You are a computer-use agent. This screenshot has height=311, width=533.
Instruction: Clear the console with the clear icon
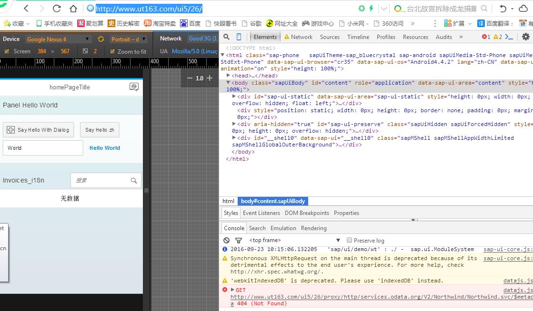226,240
